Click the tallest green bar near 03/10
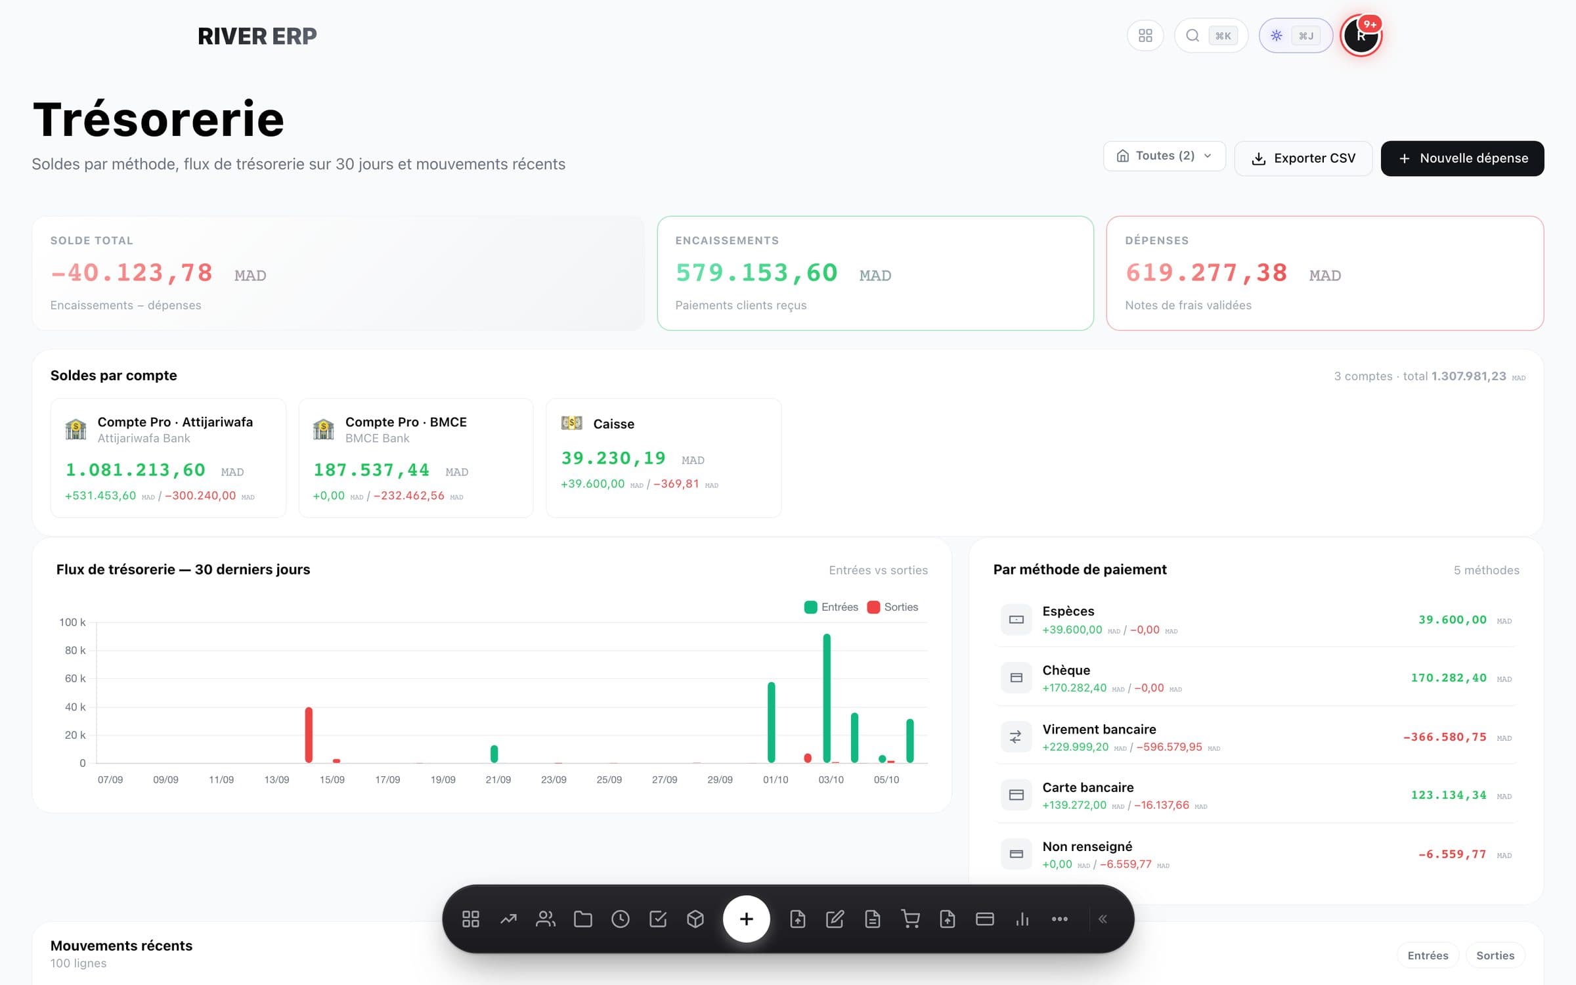The width and height of the screenshot is (1576, 985). coord(827,698)
